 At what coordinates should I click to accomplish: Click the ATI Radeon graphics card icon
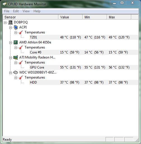pos(16,57)
